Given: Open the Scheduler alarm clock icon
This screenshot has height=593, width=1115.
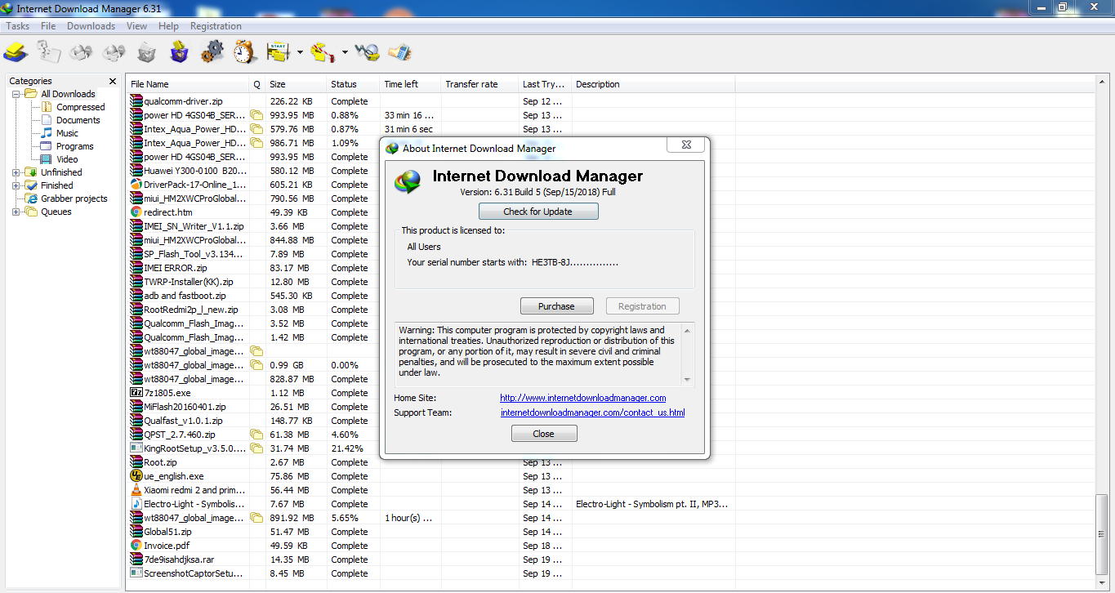Looking at the screenshot, I should 244,52.
